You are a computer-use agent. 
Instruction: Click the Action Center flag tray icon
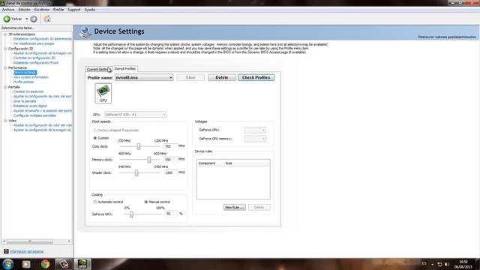click(x=439, y=264)
